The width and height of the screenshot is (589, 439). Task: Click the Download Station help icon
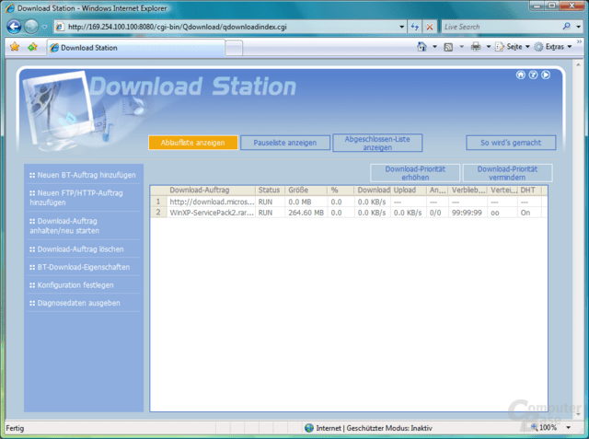[x=533, y=75]
